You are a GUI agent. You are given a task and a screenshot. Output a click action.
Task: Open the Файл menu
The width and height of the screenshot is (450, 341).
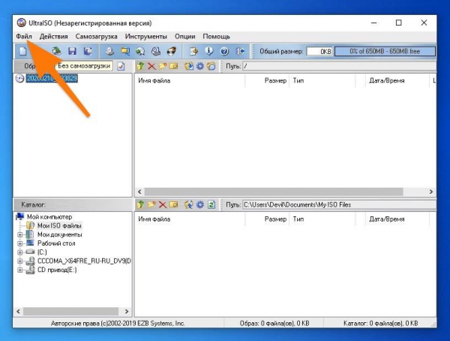click(x=24, y=37)
